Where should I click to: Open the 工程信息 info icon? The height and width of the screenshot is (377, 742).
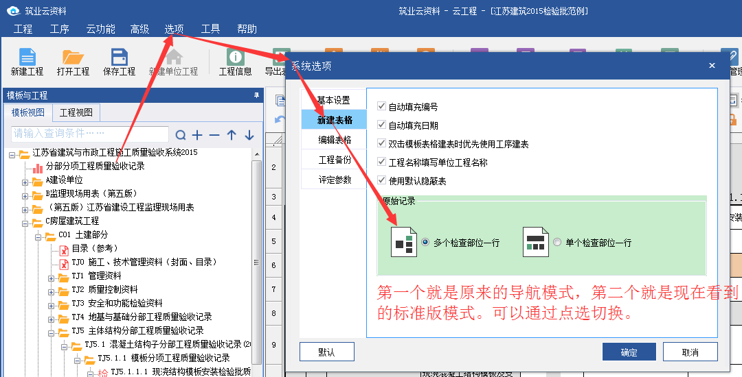pyautogui.click(x=235, y=58)
